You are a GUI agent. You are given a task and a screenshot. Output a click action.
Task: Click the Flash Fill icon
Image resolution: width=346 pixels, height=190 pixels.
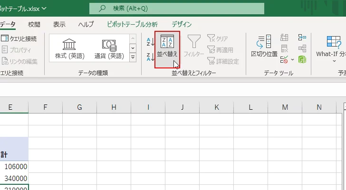click(x=284, y=37)
